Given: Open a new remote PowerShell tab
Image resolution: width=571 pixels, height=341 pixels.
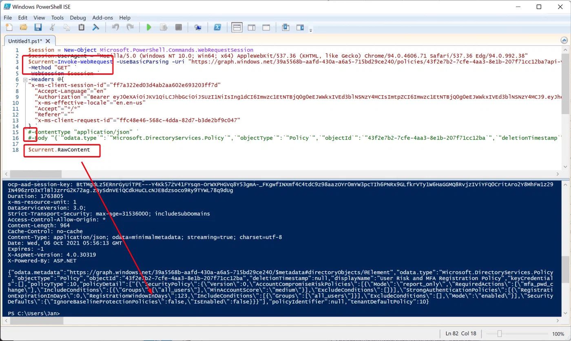Looking at the screenshot, I should 198,27.
